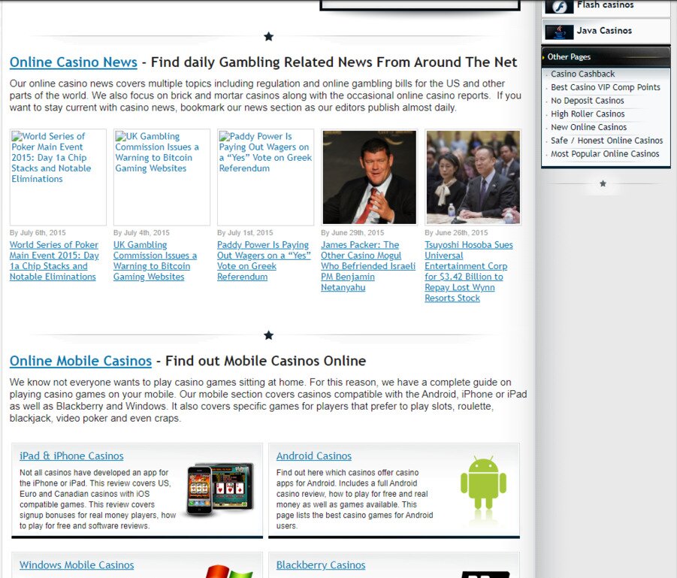677x578 pixels.
Task: Open broken image for Paddy Power article
Action: tap(265, 177)
